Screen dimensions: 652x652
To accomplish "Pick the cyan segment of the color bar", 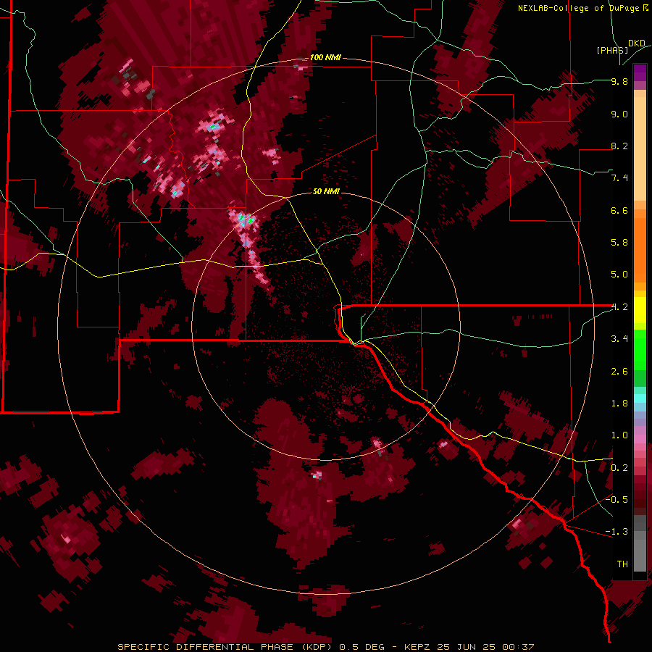I will tap(640, 398).
